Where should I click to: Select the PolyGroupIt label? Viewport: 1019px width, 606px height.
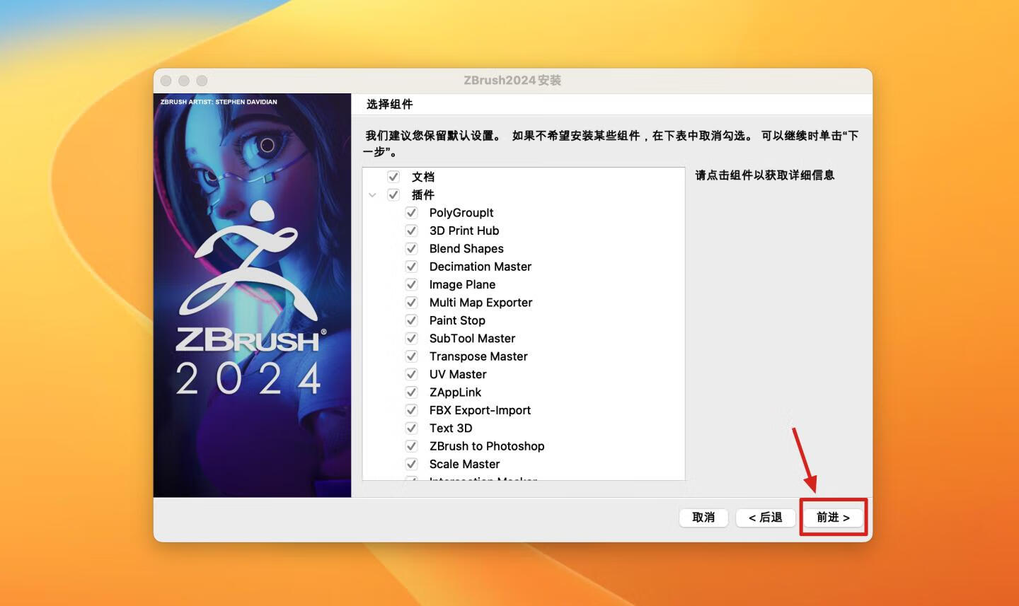point(461,213)
